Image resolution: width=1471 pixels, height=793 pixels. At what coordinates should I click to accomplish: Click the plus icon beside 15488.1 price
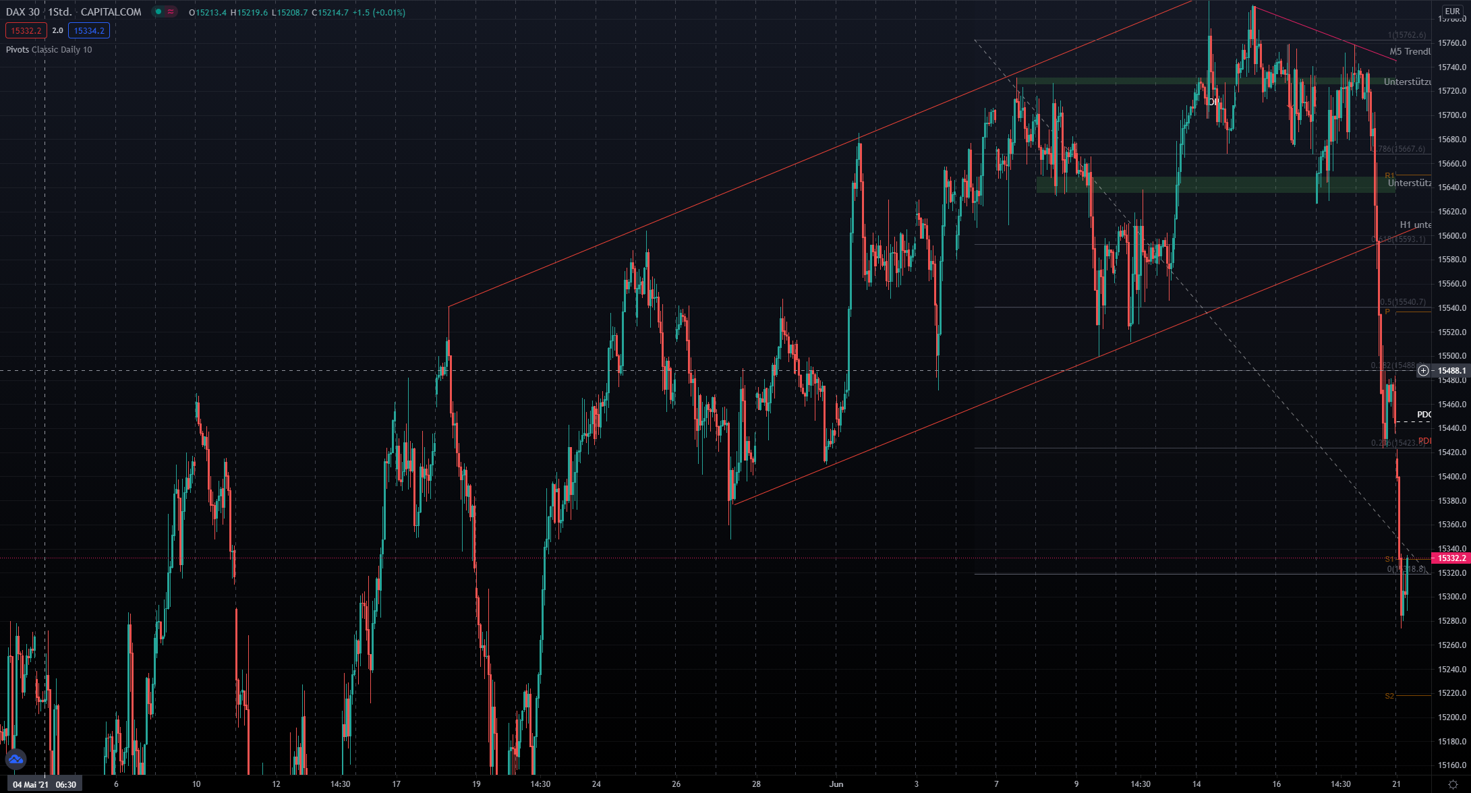(1423, 371)
